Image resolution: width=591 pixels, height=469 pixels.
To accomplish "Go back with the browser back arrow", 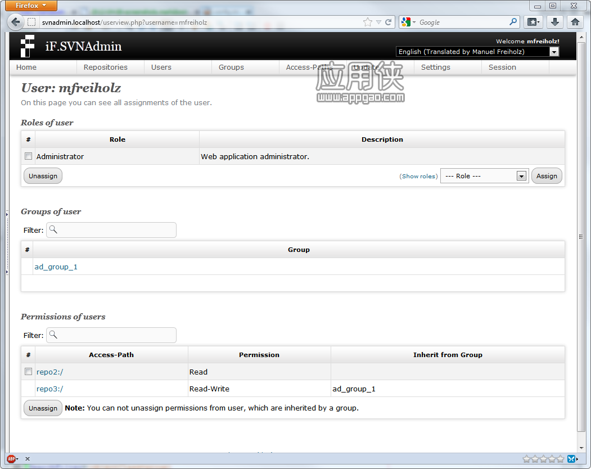I will point(16,22).
